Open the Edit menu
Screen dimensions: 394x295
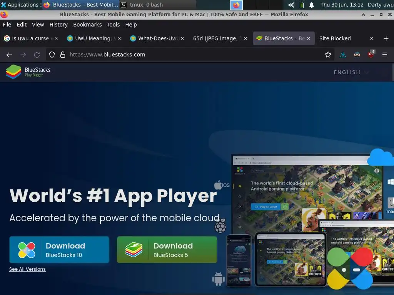[22, 25]
